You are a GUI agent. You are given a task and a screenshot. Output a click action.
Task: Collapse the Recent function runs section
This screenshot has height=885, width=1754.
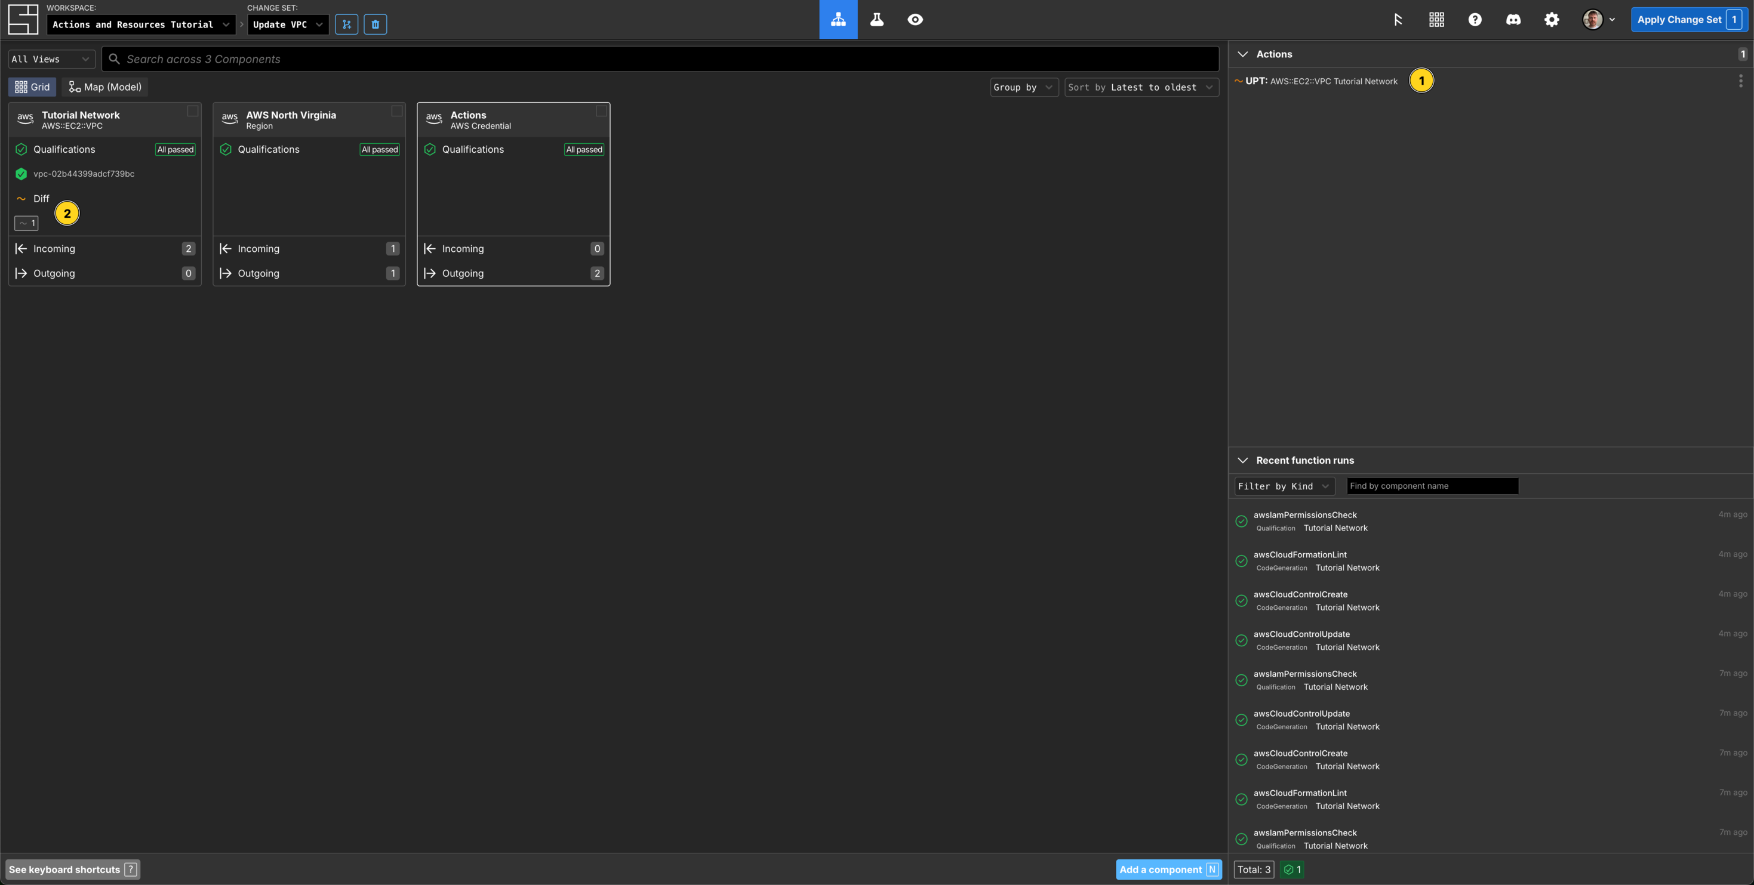[x=1242, y=460]
